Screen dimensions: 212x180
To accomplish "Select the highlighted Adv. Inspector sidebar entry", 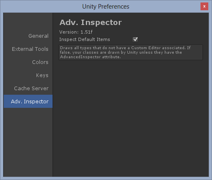I will tap(28, 101).
